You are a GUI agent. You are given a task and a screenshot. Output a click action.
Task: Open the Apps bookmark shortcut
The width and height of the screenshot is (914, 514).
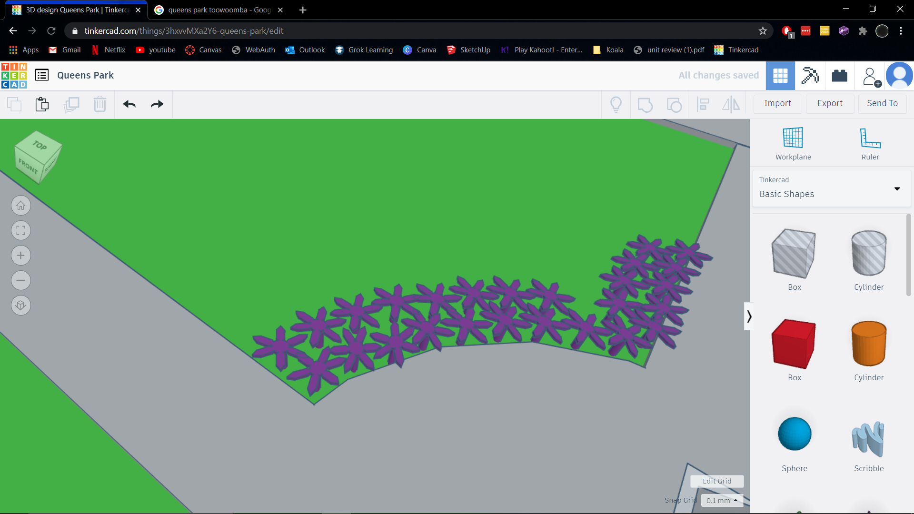24,50
